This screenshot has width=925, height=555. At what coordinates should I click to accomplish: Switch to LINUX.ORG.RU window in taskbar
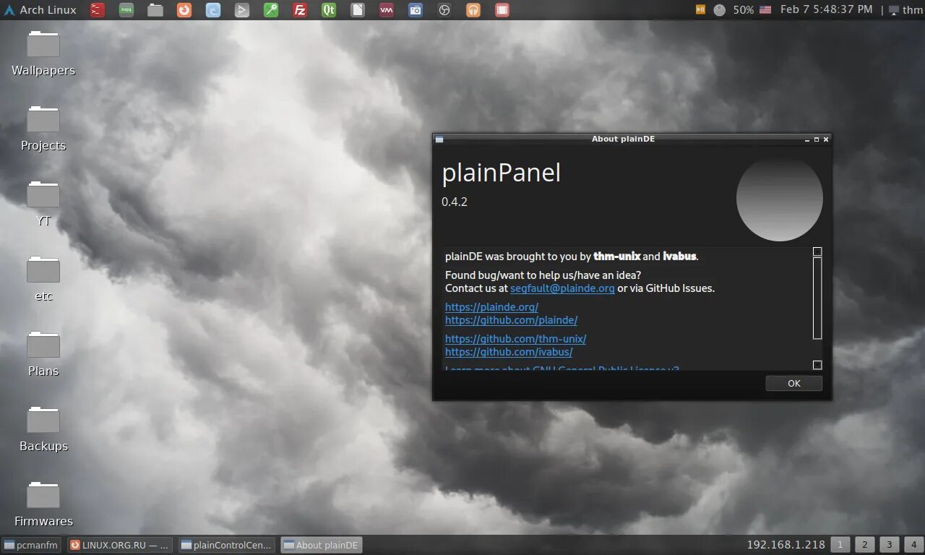pyautogui.click(x=120, y=546)
